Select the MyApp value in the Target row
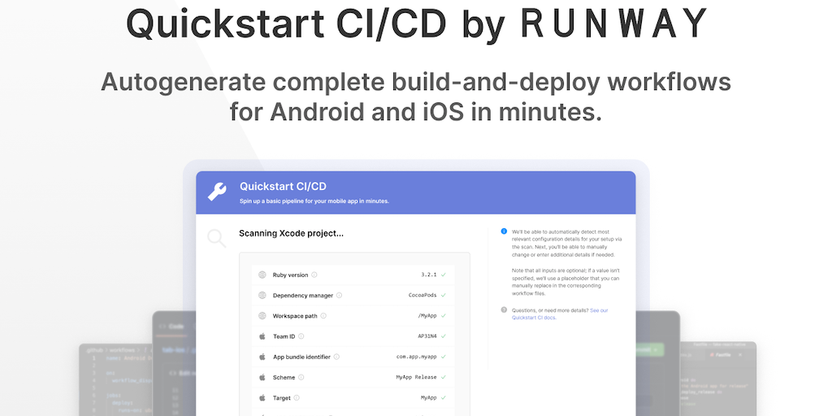 click(x=429, y=397)
